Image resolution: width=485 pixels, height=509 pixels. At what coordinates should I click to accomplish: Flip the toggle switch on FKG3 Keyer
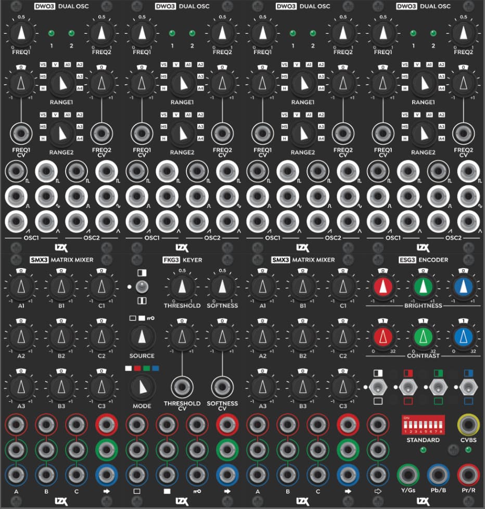[142, 287]
